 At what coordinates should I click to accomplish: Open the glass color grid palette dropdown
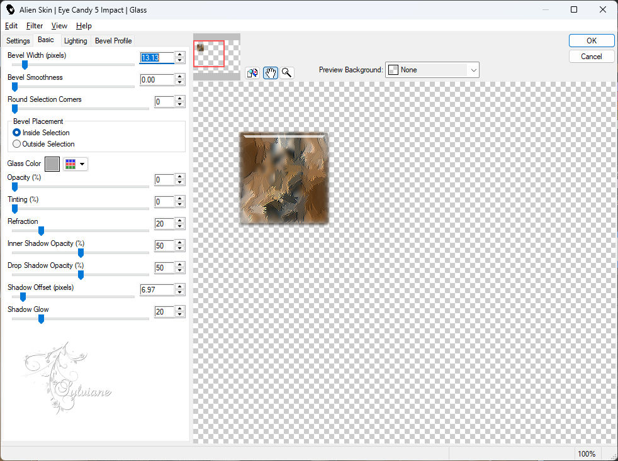click(76, 164)
